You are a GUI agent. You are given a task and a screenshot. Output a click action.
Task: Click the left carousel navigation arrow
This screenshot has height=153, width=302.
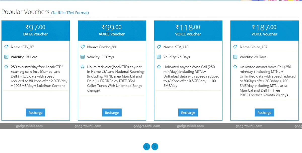[x=146, y=147]
